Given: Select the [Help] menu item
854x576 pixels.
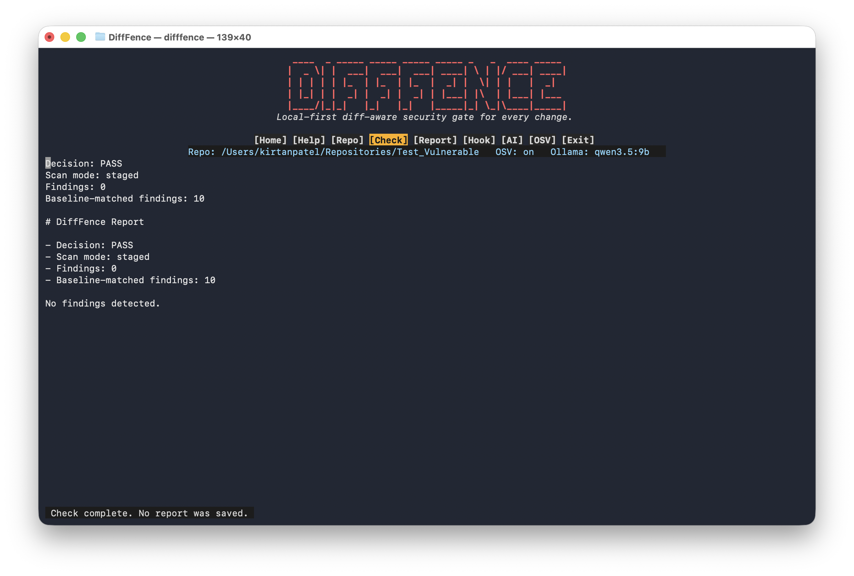Looking at the screenshot, I should [x=309, y=140].
